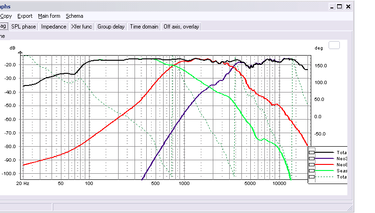
Task: Toggle the purple Neo3 curve legend checkbox
Action: coord(312,158)
